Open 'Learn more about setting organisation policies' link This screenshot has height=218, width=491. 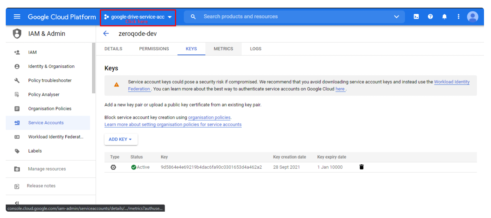click(x=173, y=125)
